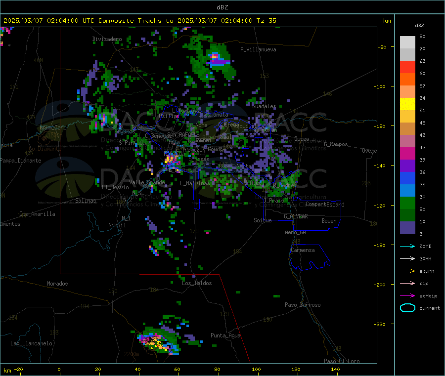This screenshot has height=376, width=445.
Task: Click the CompantEscard map label
Action: [x=325, y=205]
